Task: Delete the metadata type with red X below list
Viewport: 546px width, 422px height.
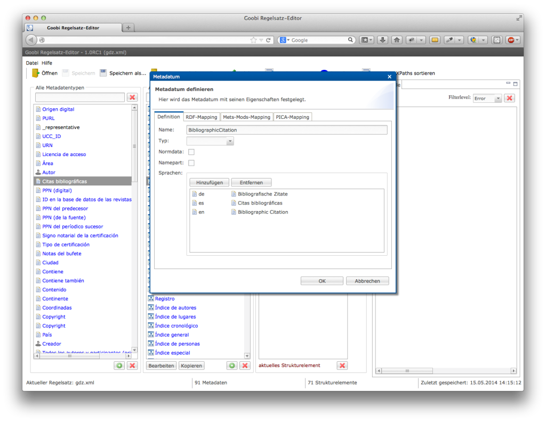Action: pos(132,366)
